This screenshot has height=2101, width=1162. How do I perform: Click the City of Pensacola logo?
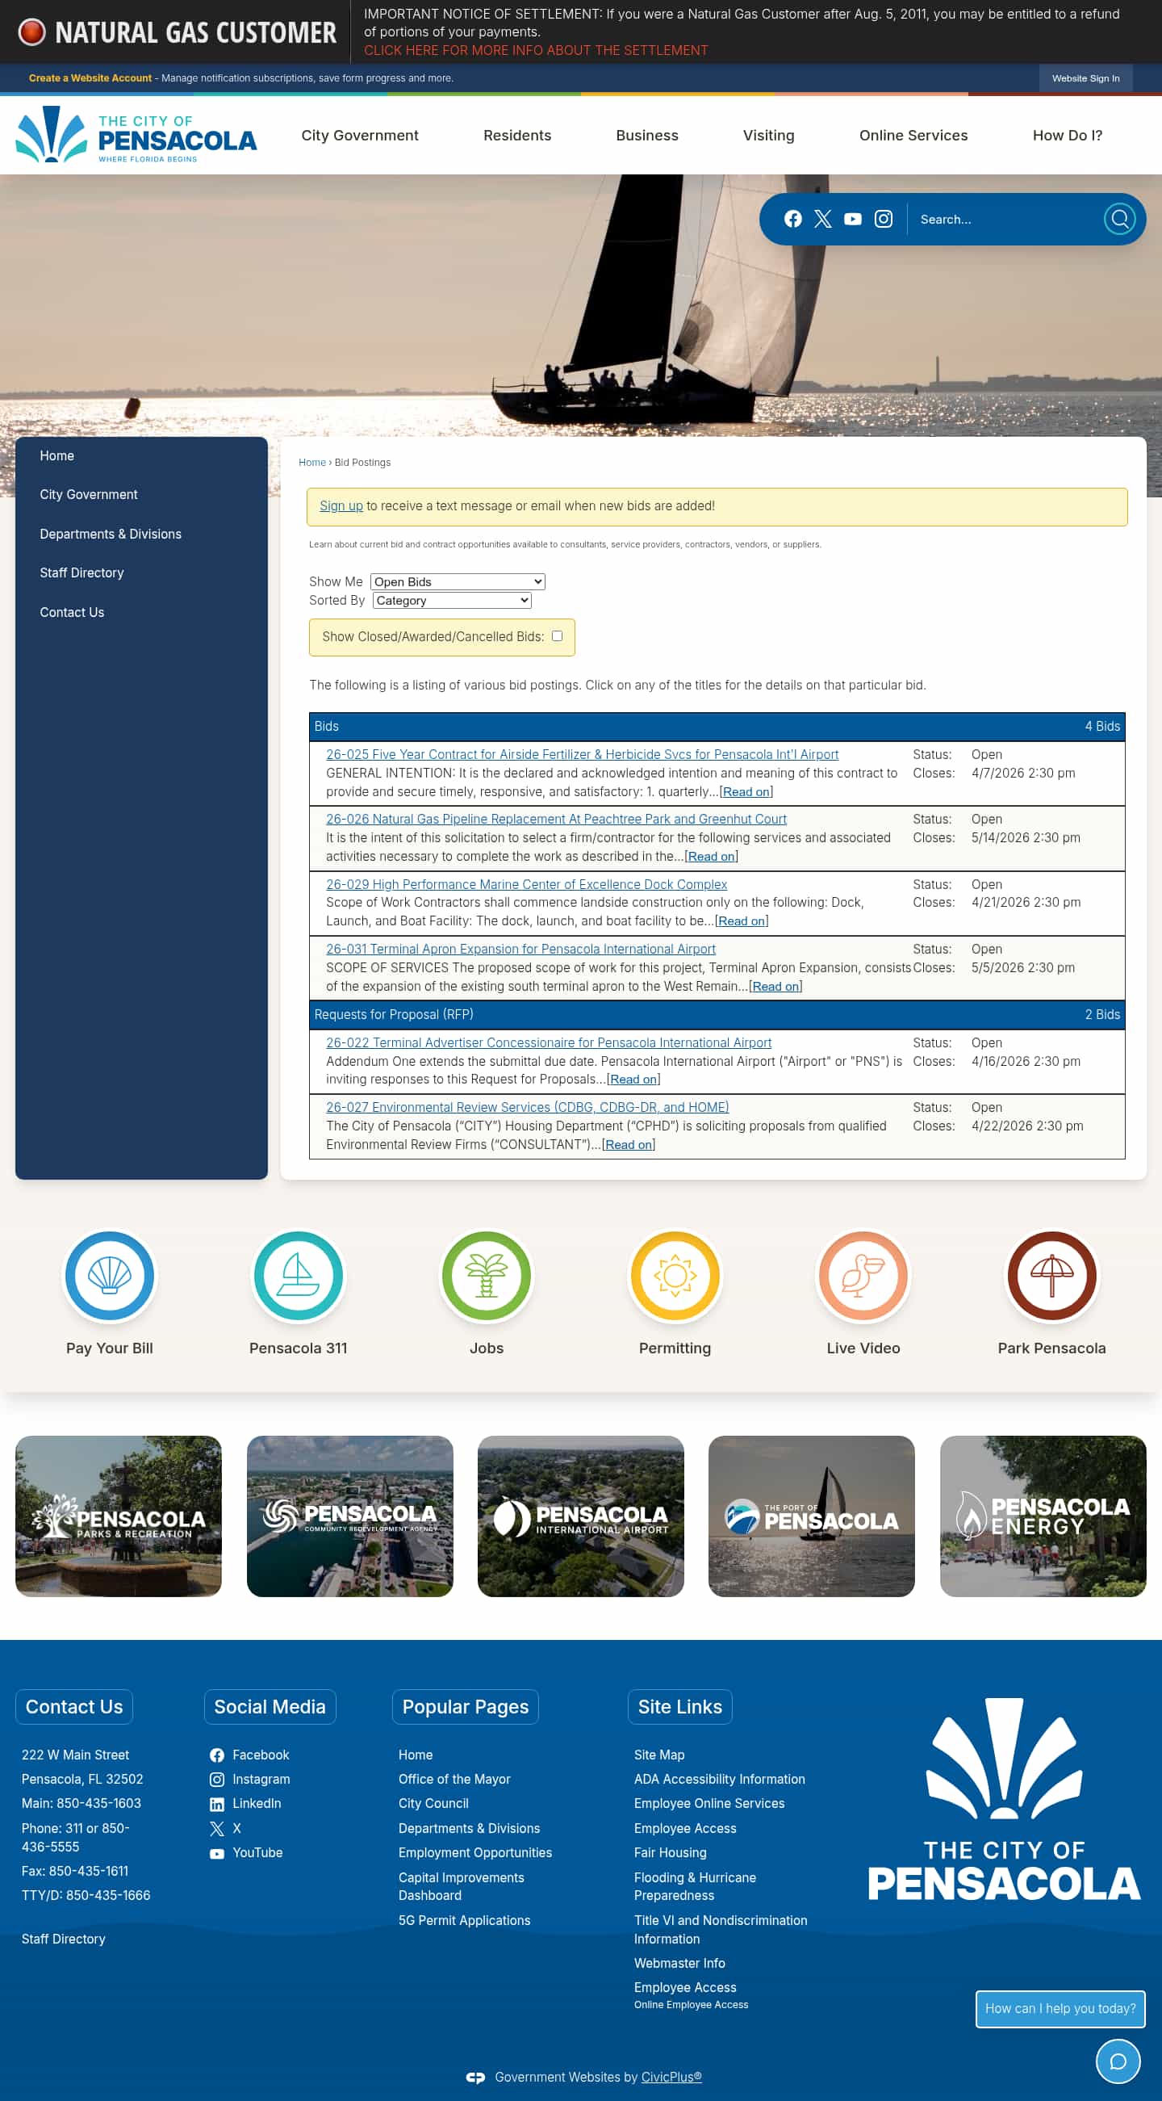pyautogui.click(x=136, y=135)
